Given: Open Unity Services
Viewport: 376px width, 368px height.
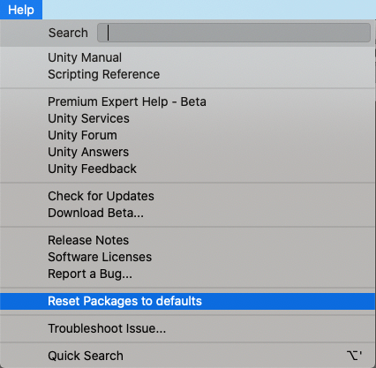Looking at the screenshot, I should tap(188, 118).
